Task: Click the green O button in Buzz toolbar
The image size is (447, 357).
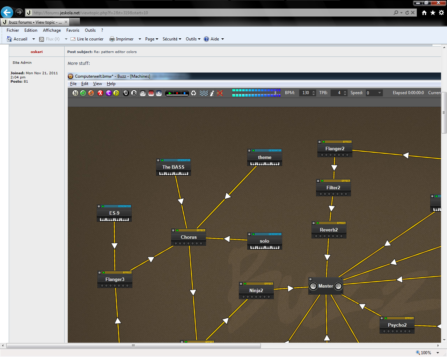Action: pyautogui.click(x=83, y=93)
